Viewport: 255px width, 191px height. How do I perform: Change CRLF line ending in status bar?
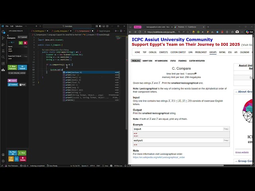(98, 166)
